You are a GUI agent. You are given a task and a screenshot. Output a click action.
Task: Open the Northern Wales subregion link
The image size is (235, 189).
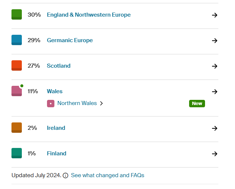(x=77, y=103)
